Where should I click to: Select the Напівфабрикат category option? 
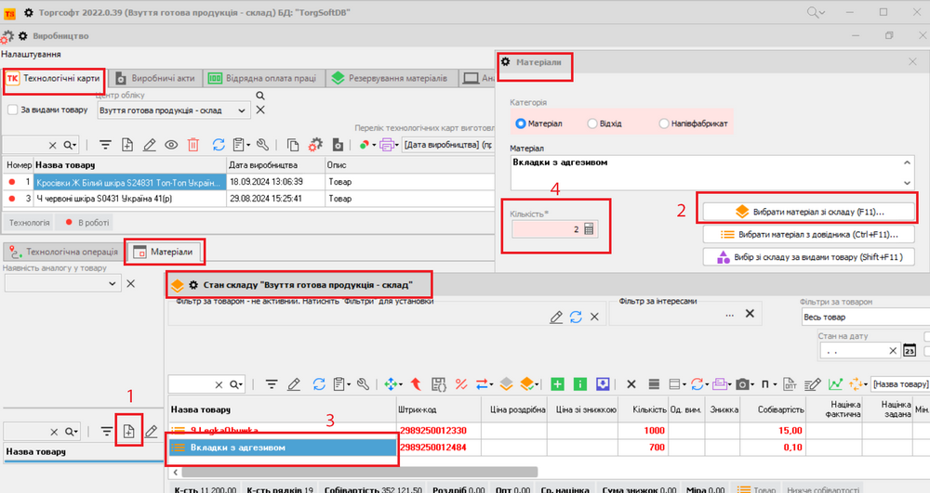tap(663, 123)
